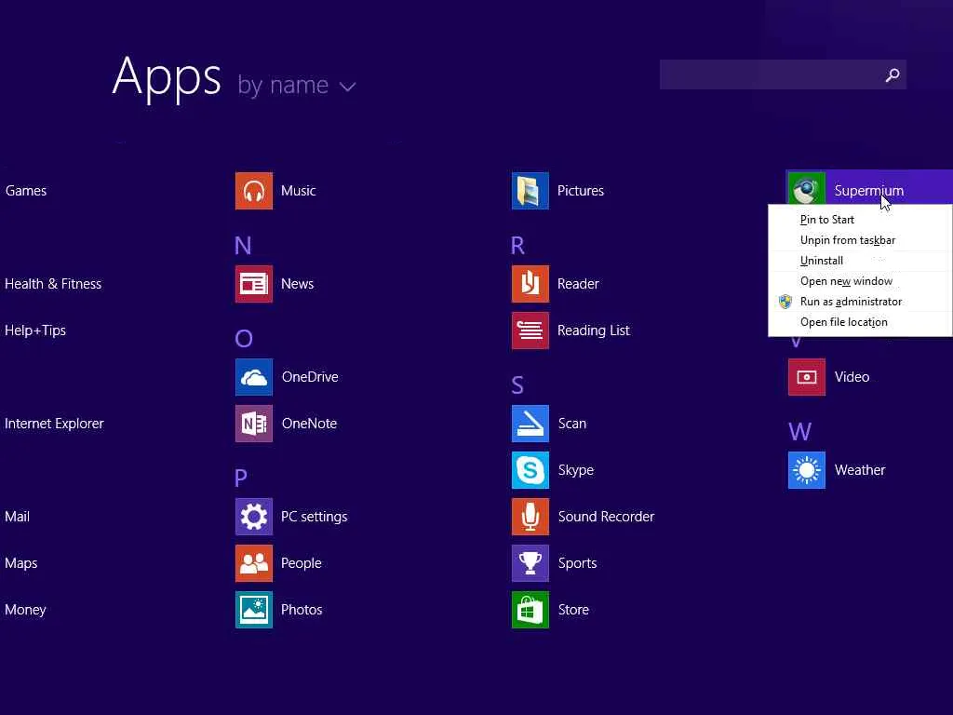Click the 'Weather' app name text
Image resolution: width=953 pixels, height=715 pixels.
click(860, 470)
